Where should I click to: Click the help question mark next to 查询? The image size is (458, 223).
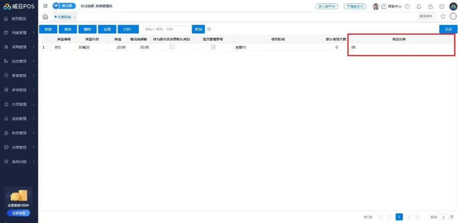pos(209,29)
